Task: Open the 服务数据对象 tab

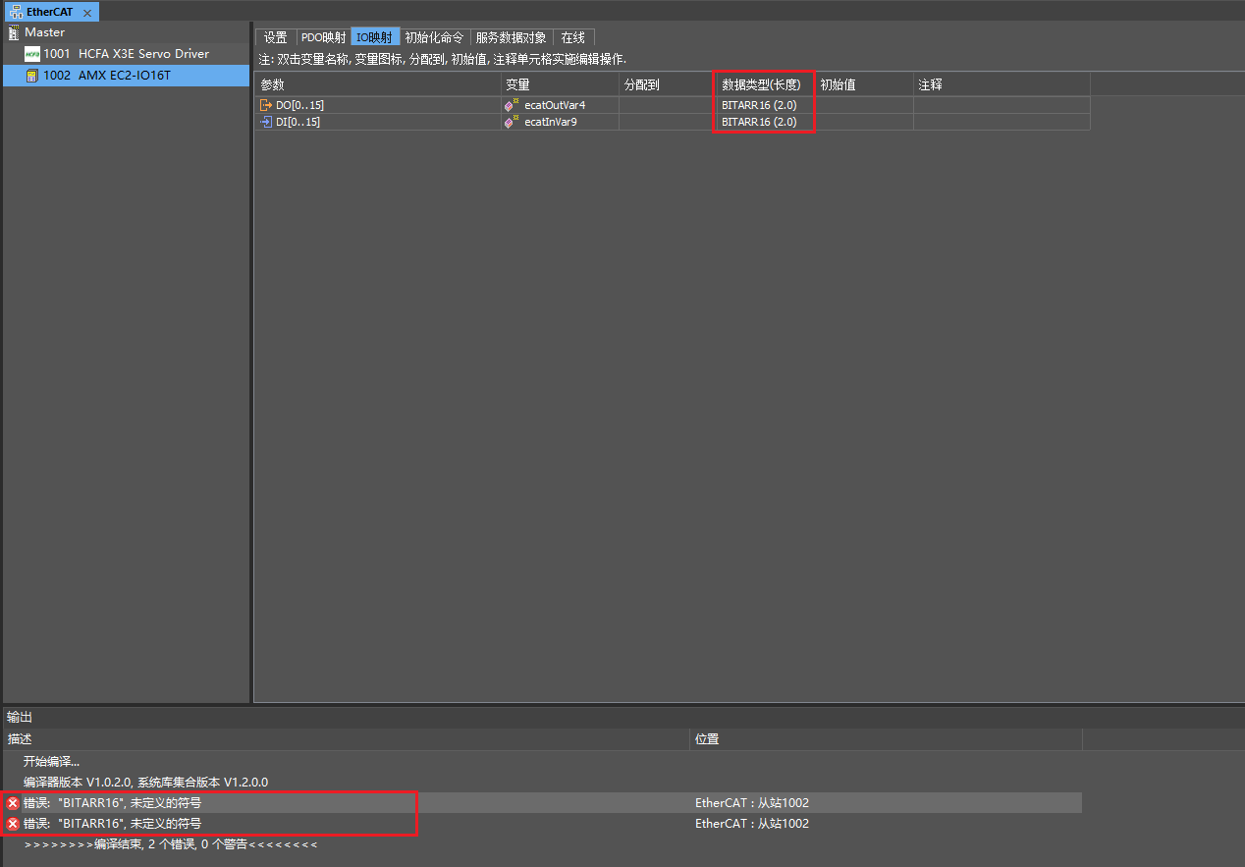Action: click(511, 37)
